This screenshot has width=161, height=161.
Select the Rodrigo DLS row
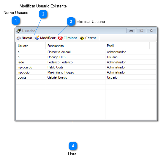click(x=86, y=57)
